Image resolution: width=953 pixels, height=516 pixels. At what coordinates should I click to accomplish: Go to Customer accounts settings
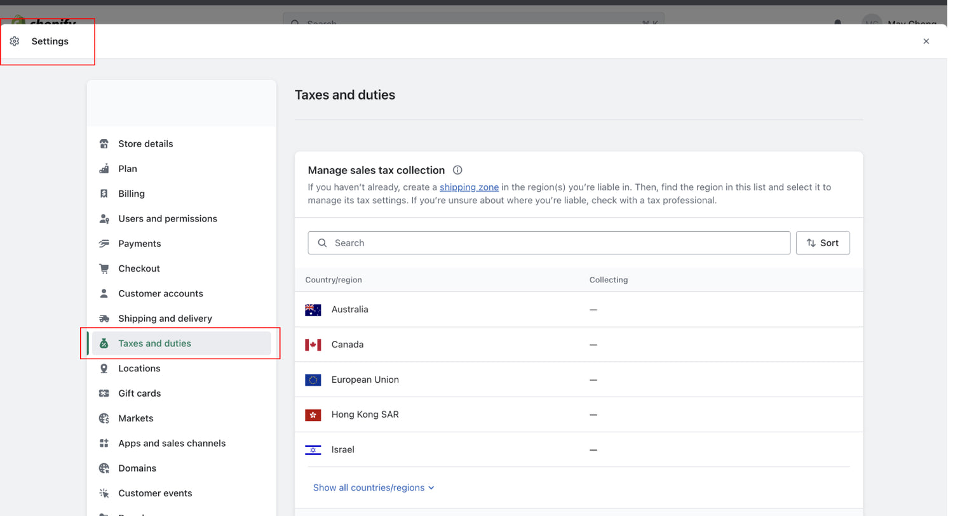[x=161, y=294]
